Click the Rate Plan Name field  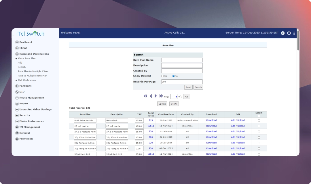[182, 60]
